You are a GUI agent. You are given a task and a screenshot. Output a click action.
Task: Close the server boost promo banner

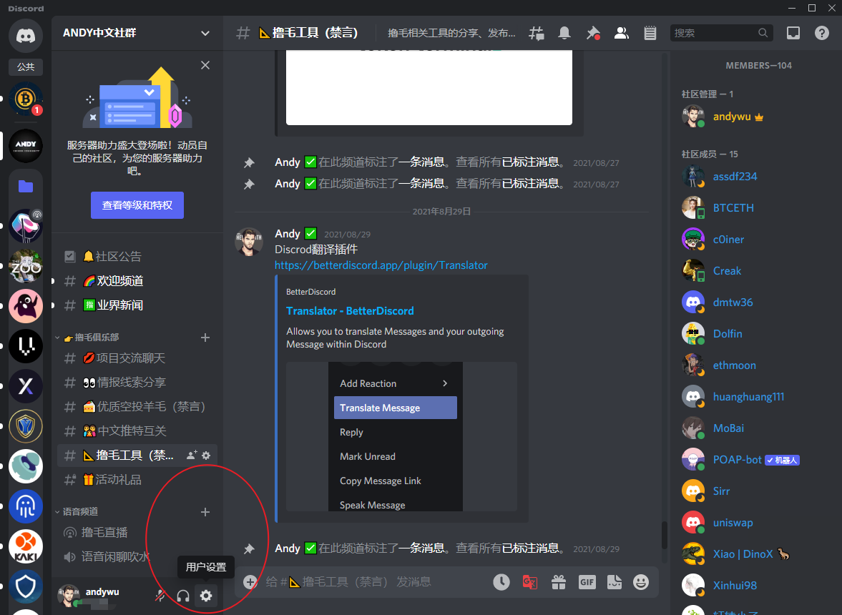pyautogui.click(x=205, y=65)
